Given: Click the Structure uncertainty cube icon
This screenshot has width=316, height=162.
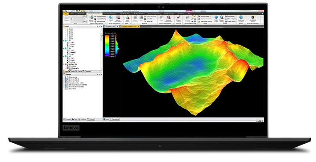Looking at the screenshot, I should [253, 17].
